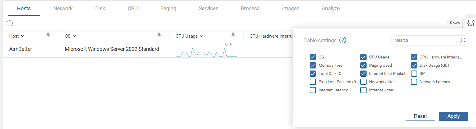The width and height of the screenshot is (476, 129).
Task: Expand the CPU Usage column dropdown
Action: (202, 36)
